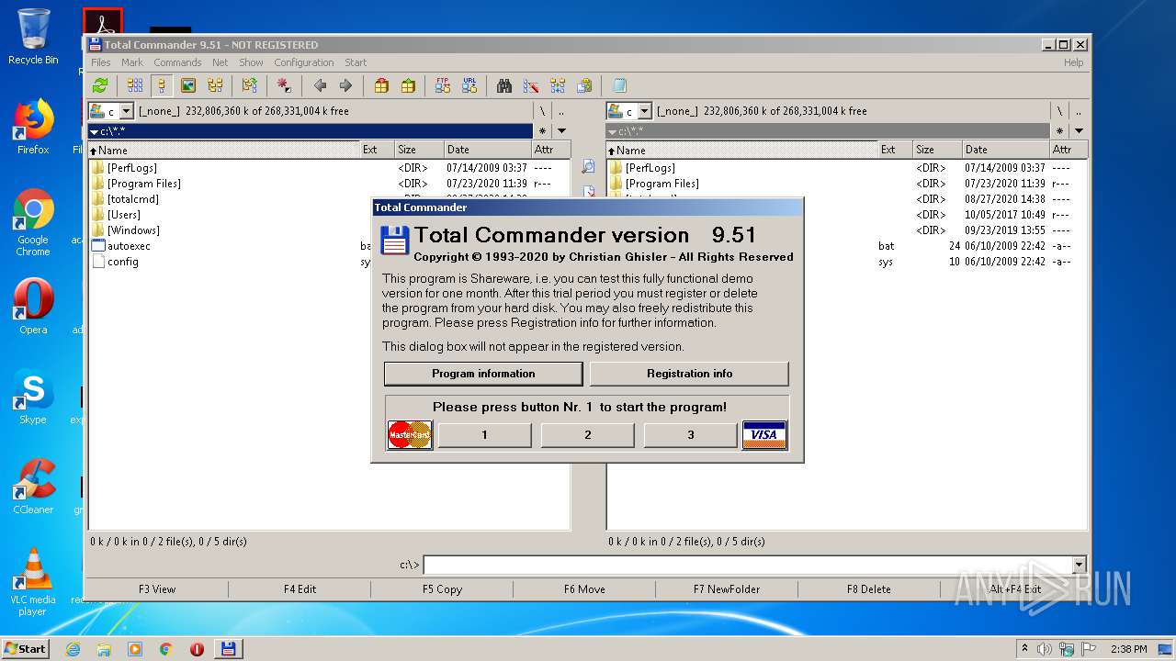Open file search binoculars icon
Image resolution: width=1176 pixels, height=661 pixels.
pos(504,85)
